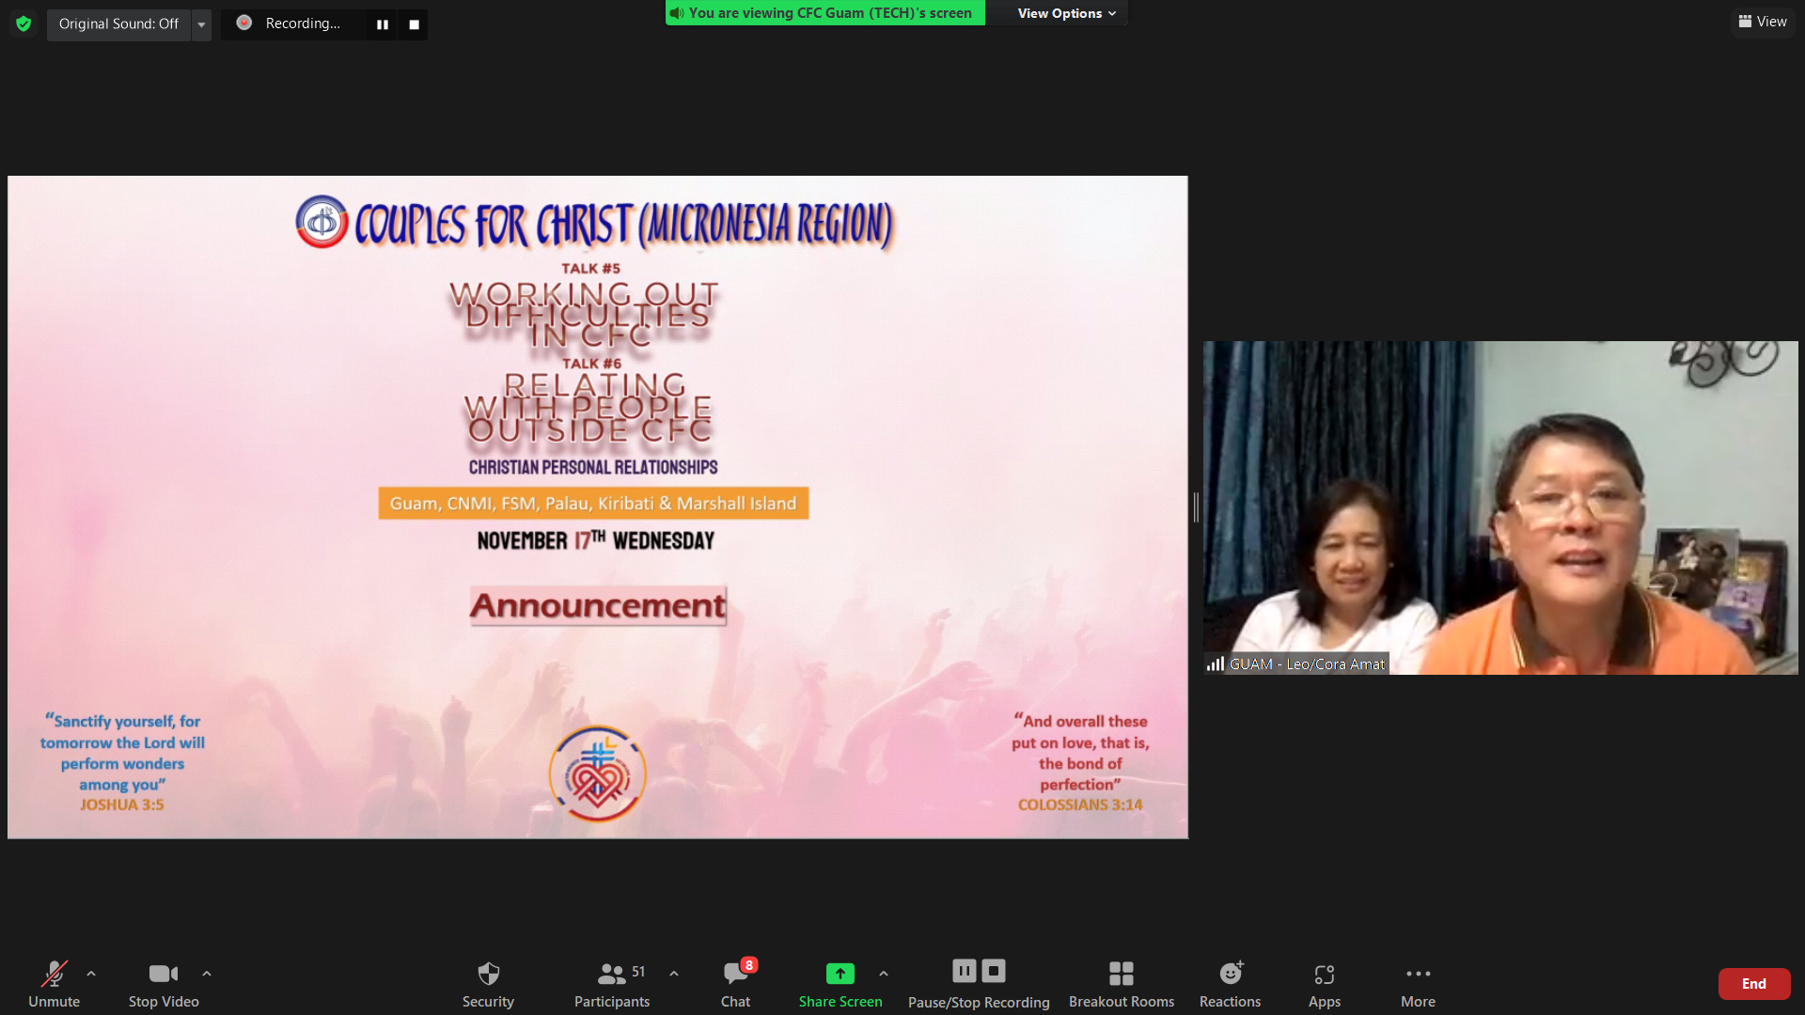Stop recording from top bar
Screen dimensions: 1805x1015
tap(414, 24)
